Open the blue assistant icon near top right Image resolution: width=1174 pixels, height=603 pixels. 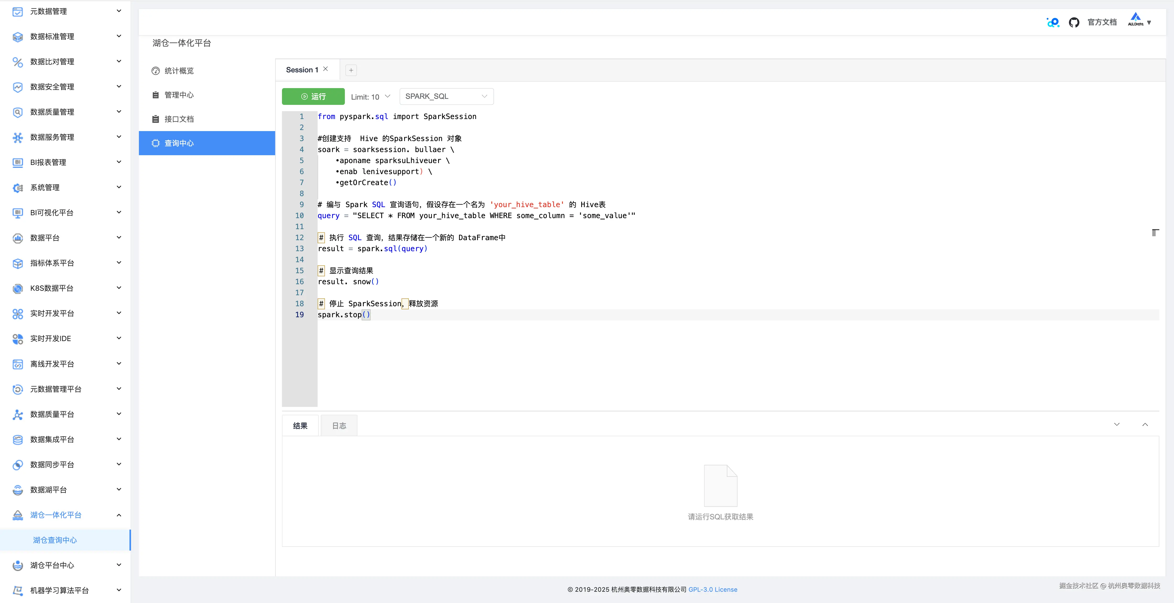click(1053, 22)
